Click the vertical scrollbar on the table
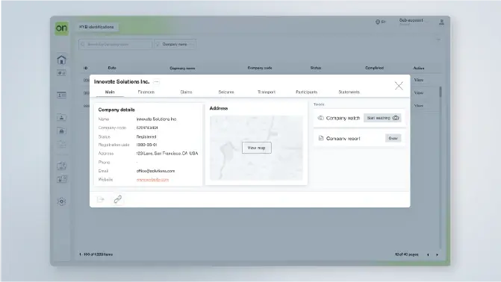Viewport: 501px width, 282px height. pyautogui.click(x=441, y=92)
